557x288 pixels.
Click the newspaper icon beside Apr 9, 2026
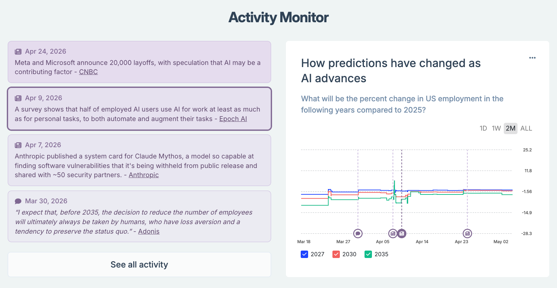tap(18, 98)
